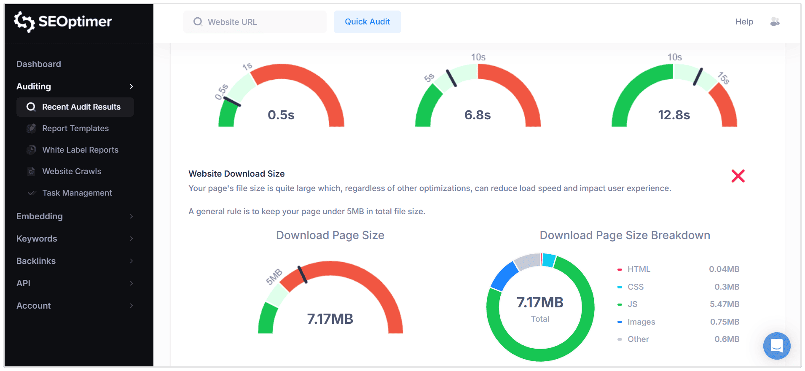Expand the Keywords menu chevron

tap(131, 239)
